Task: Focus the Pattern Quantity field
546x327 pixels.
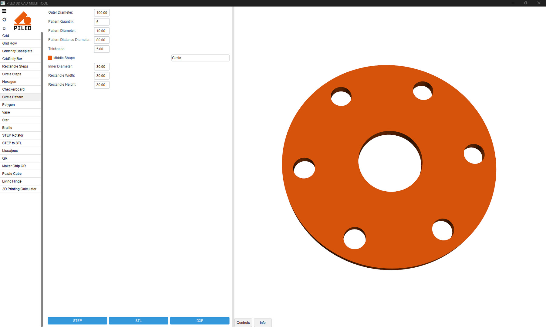Action: (102, 22)
